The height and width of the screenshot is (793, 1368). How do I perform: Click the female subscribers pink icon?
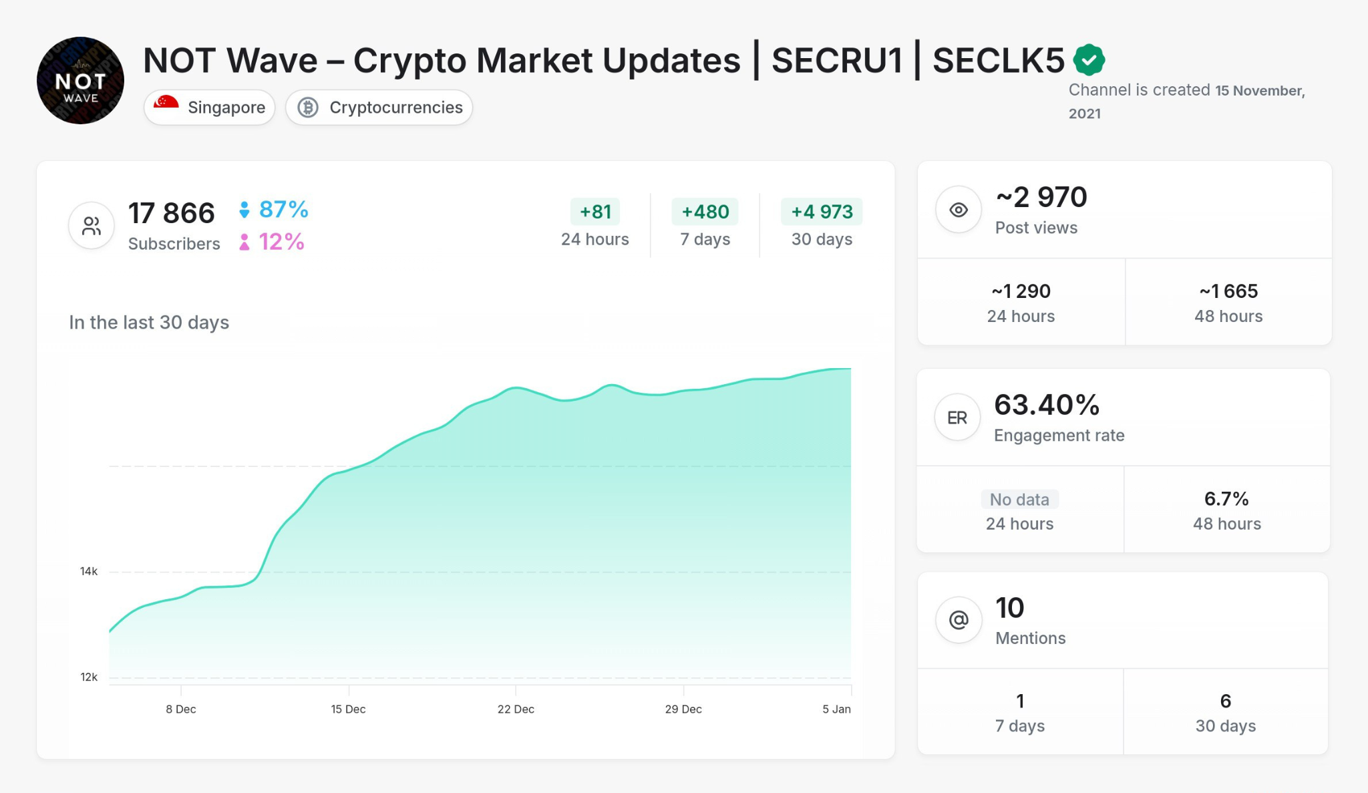(245, 243)
